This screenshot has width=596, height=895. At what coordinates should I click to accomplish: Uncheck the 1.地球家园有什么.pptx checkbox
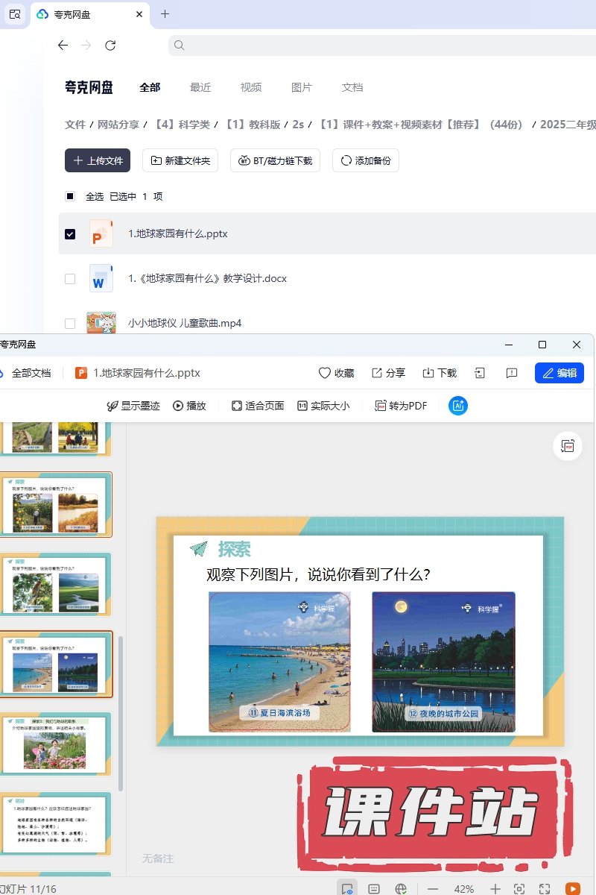[x=70, y=234]
